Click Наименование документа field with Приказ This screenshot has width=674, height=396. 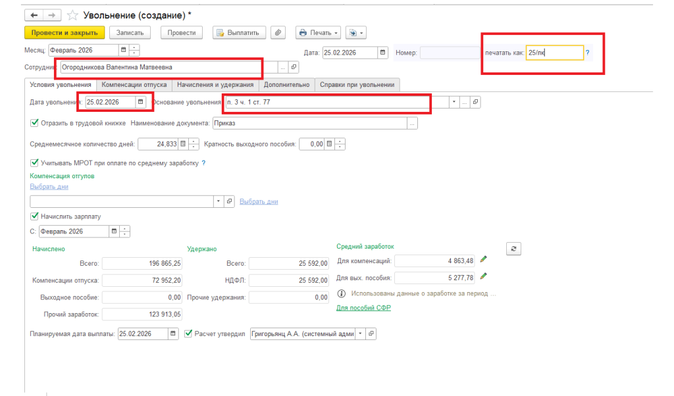pyautogui.click(x=310, y=123)
